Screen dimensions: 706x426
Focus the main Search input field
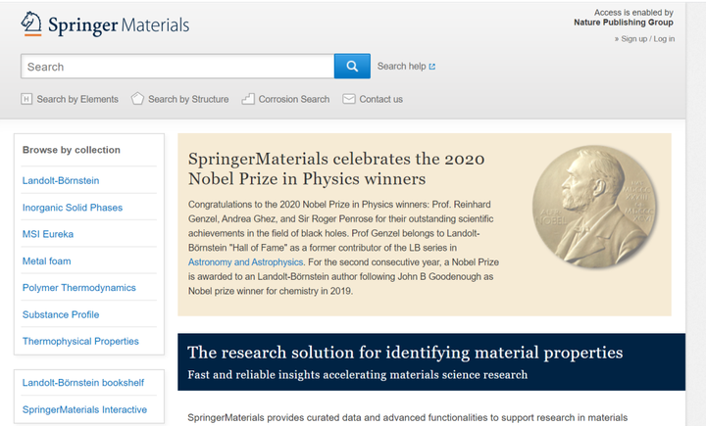pos(176,67)
